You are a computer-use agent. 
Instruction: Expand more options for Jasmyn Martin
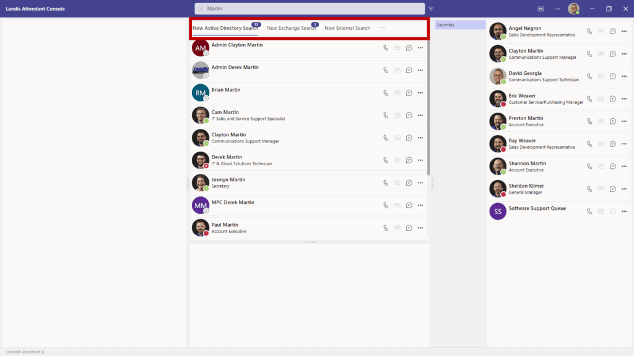click(420, 183)
